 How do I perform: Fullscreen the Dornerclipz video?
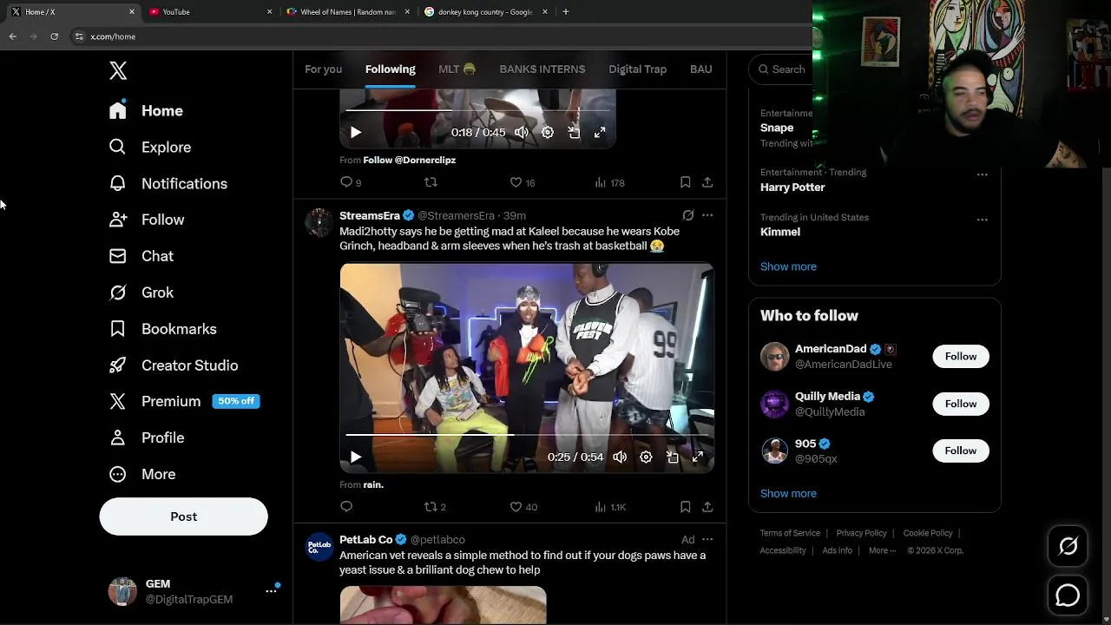click(600, 133)
